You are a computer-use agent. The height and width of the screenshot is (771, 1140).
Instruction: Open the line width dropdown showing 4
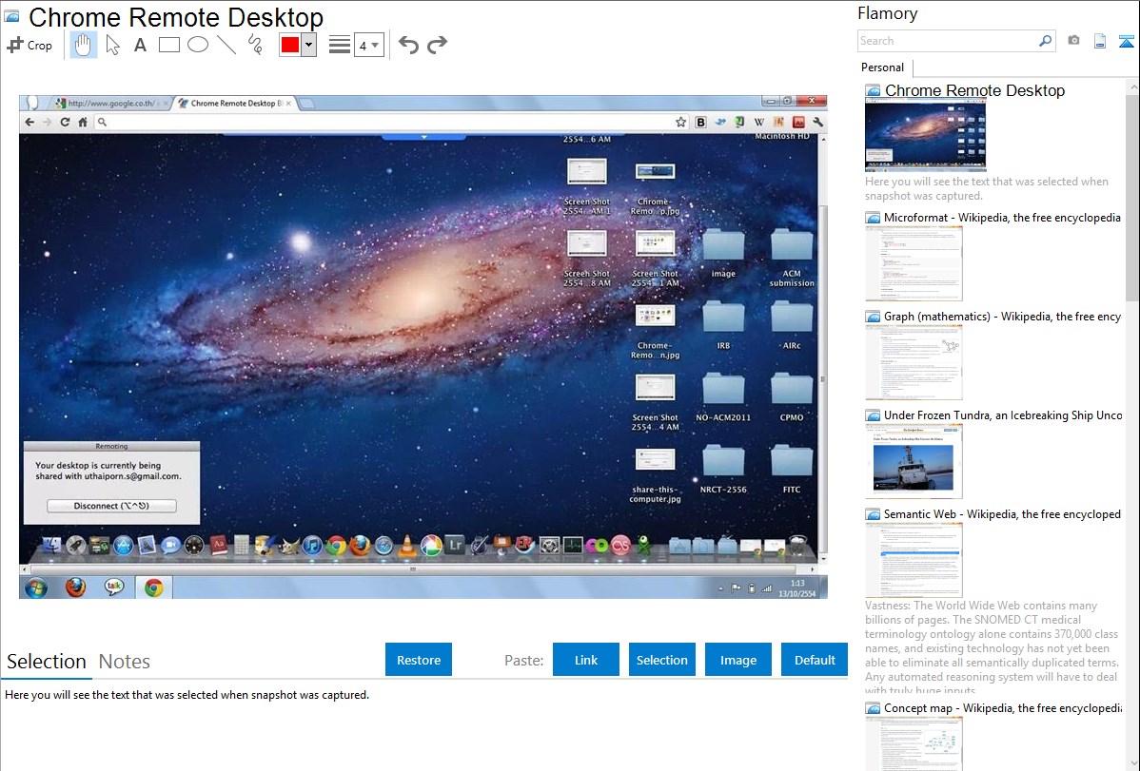pyautogui.click(x=369, y=45)
